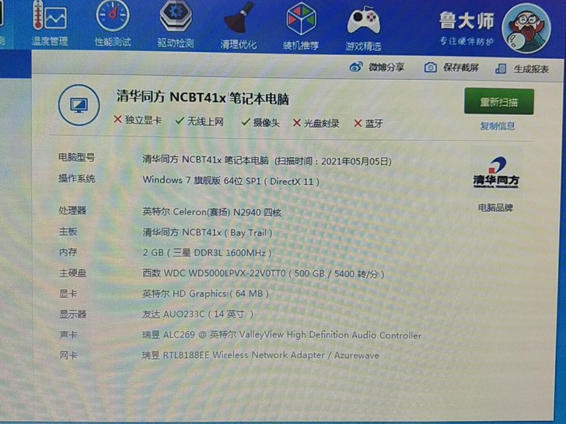Click the red X beside 光盘刻录

click(x=297, y=123)
